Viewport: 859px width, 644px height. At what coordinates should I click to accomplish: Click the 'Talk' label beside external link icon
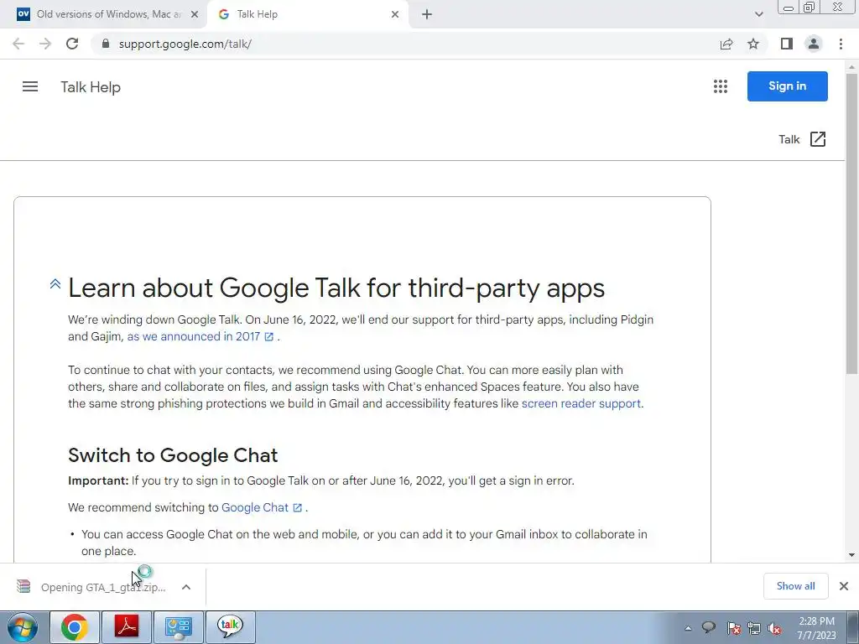click(789, 140)
